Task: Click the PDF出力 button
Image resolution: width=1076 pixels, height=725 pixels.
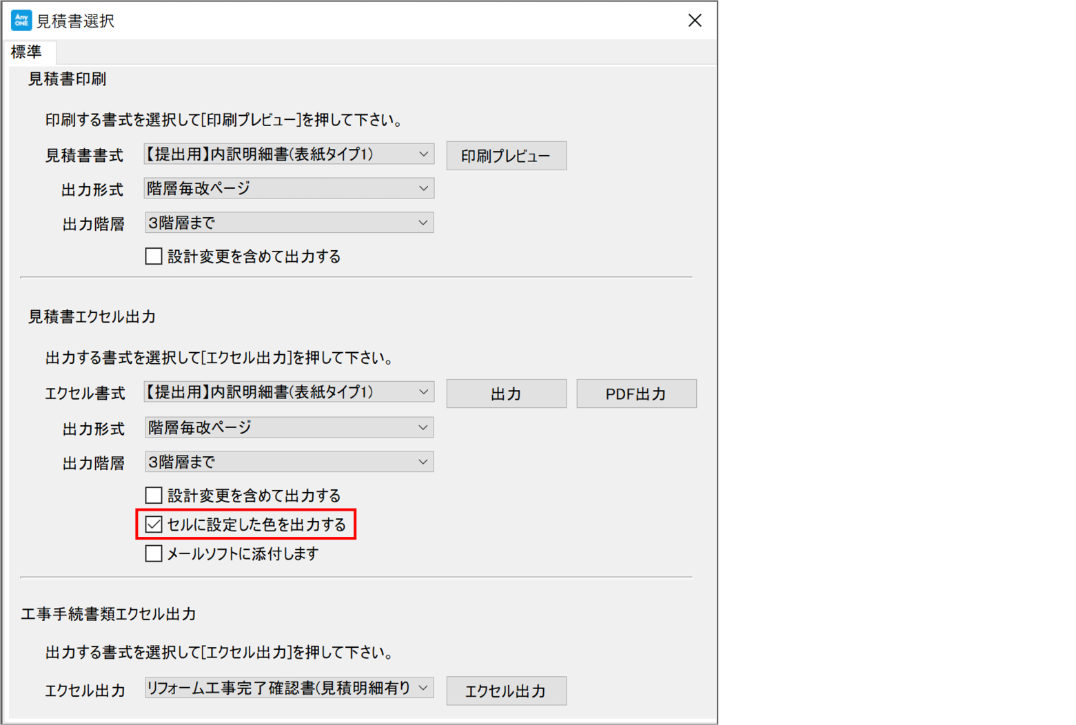Action: (x=636, y=394)
